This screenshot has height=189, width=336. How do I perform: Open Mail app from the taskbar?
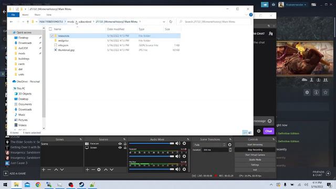point(27,184)
